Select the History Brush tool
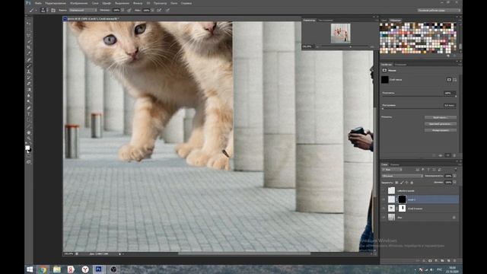487x274 pixels. pyautogui.click(x=29, y=78)
